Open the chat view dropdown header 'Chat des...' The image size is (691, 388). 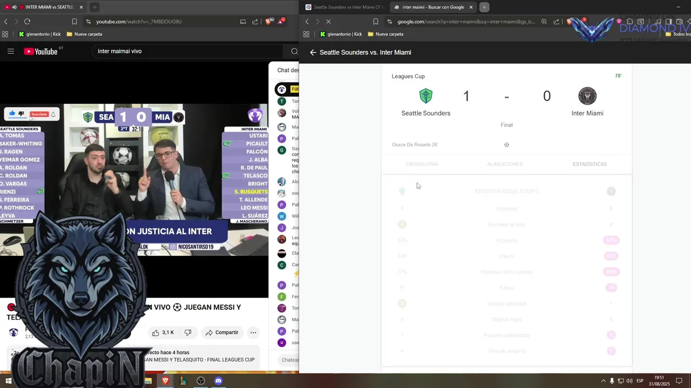(288, 70)
